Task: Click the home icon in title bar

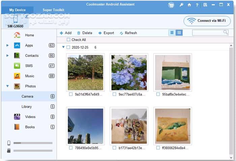Action: [189, 5]
